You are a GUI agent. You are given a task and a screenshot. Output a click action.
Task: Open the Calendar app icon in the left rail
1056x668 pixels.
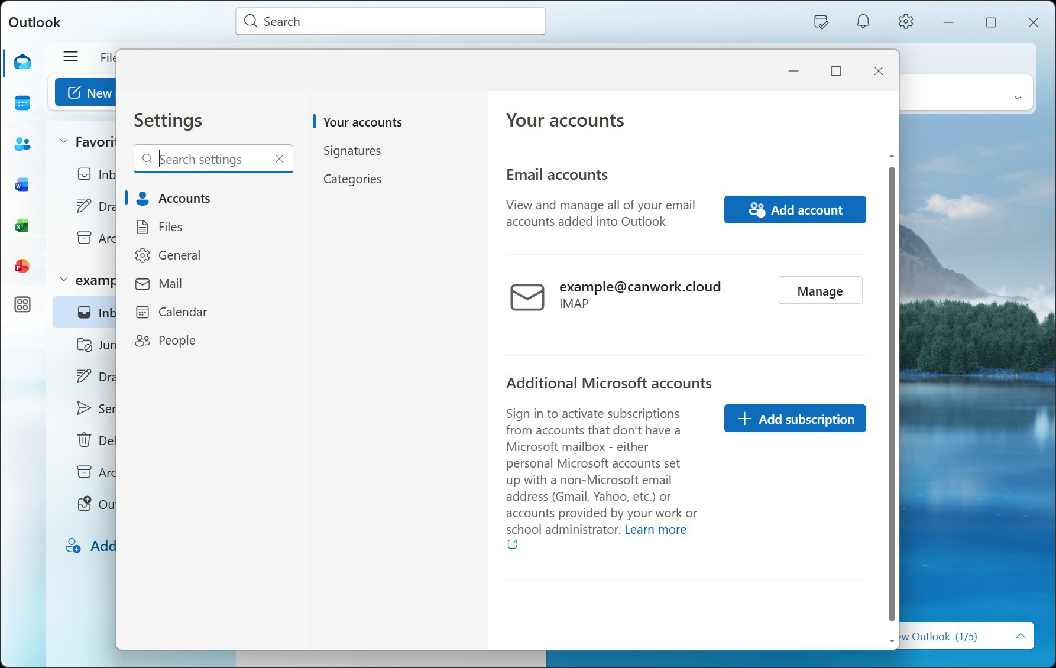(x=22, y=103)
